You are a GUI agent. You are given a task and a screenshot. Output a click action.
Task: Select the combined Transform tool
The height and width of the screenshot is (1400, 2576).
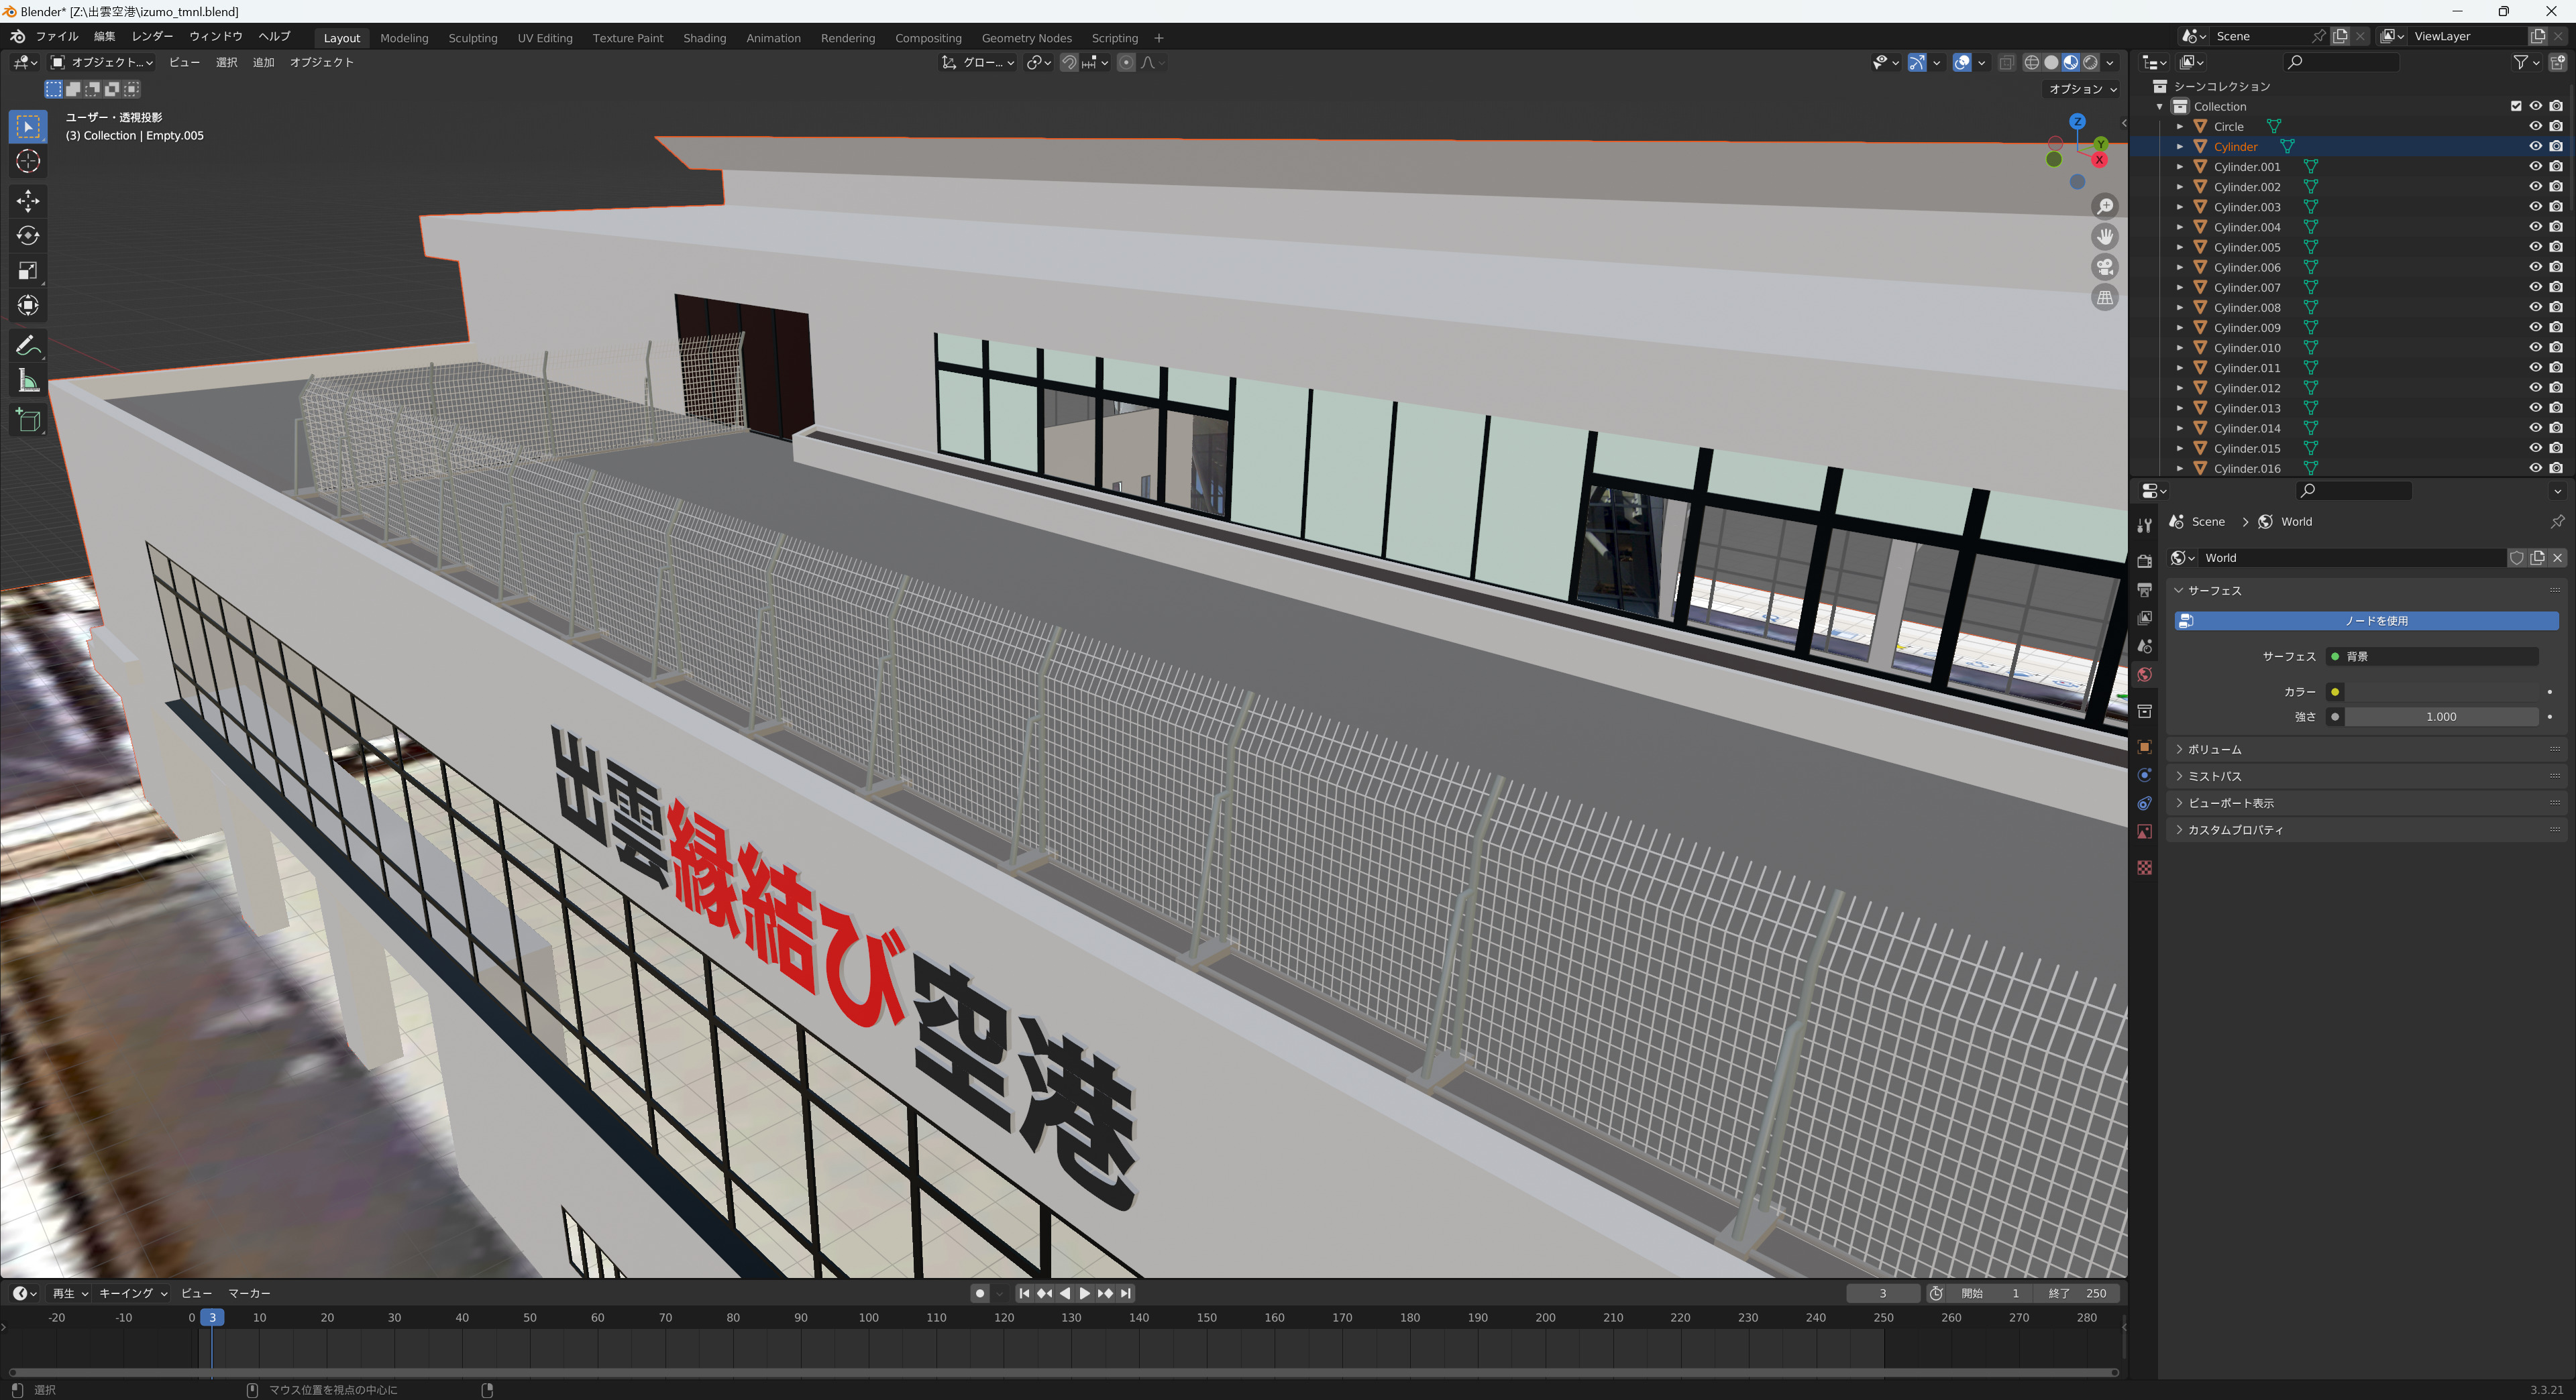[x=28, y=306]
